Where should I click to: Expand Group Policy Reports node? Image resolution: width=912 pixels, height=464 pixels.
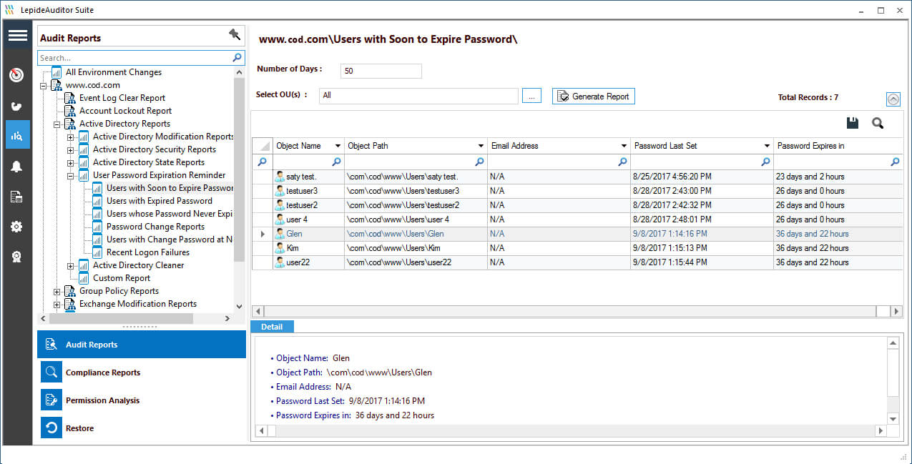[57, 291]
